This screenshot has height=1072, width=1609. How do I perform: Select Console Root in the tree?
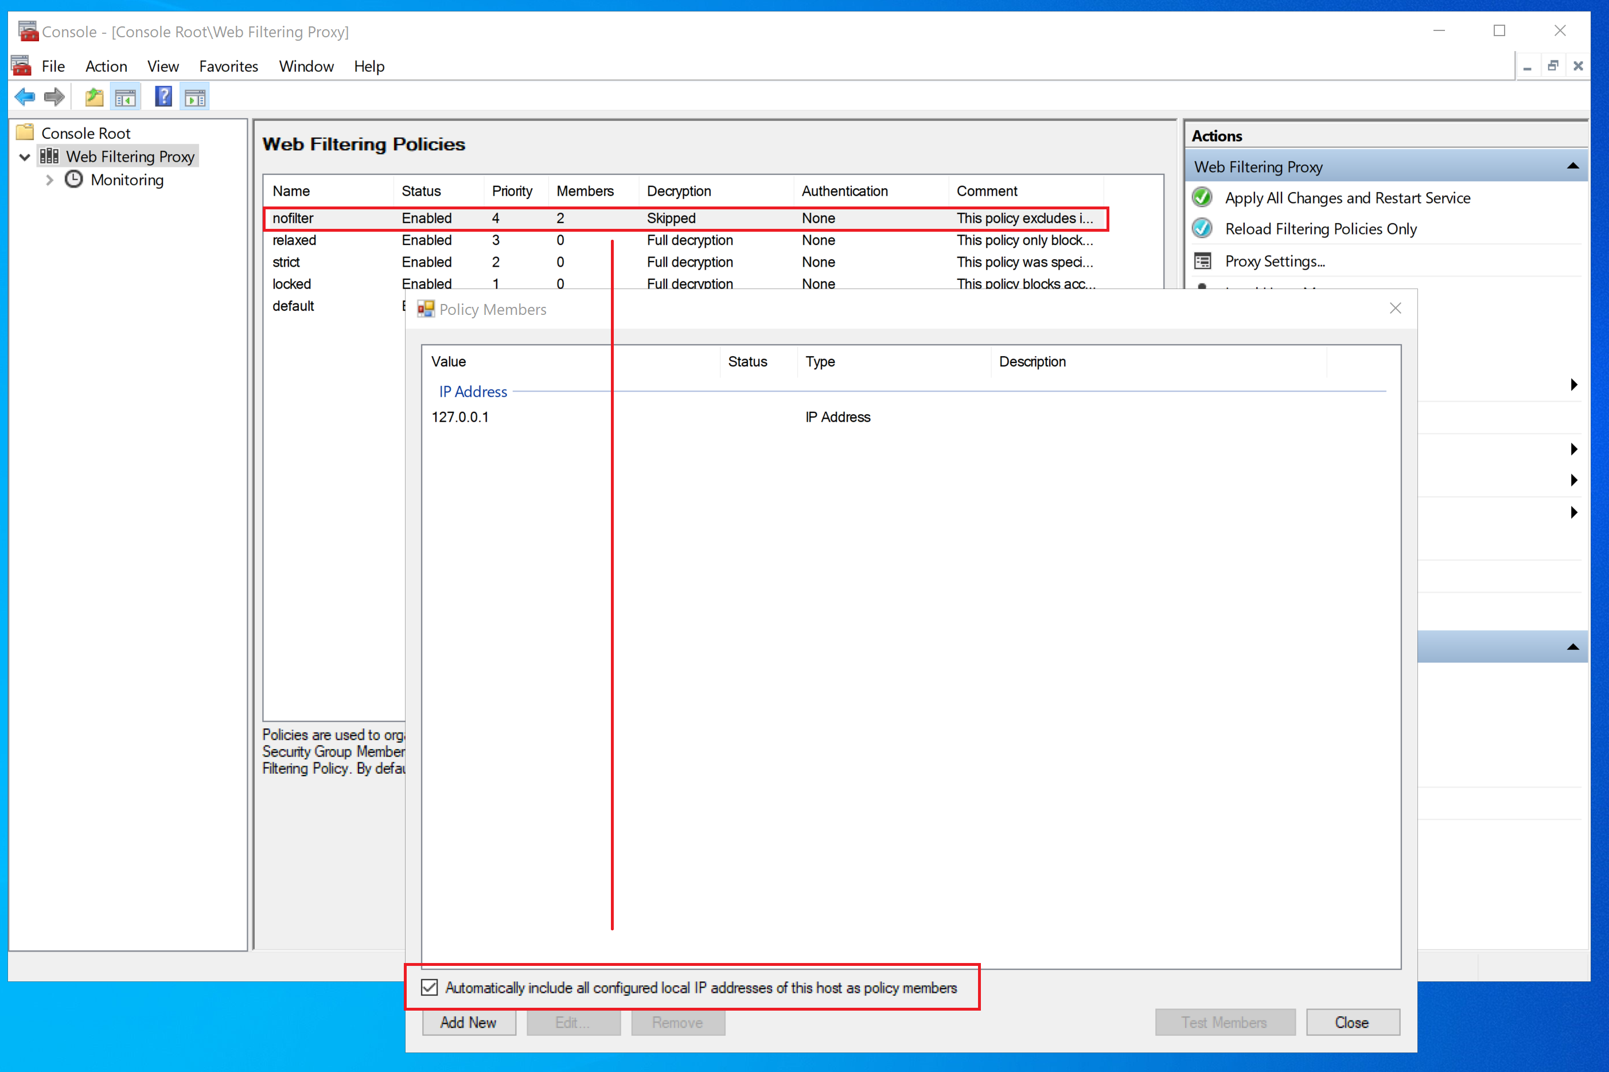coord(85,132)
